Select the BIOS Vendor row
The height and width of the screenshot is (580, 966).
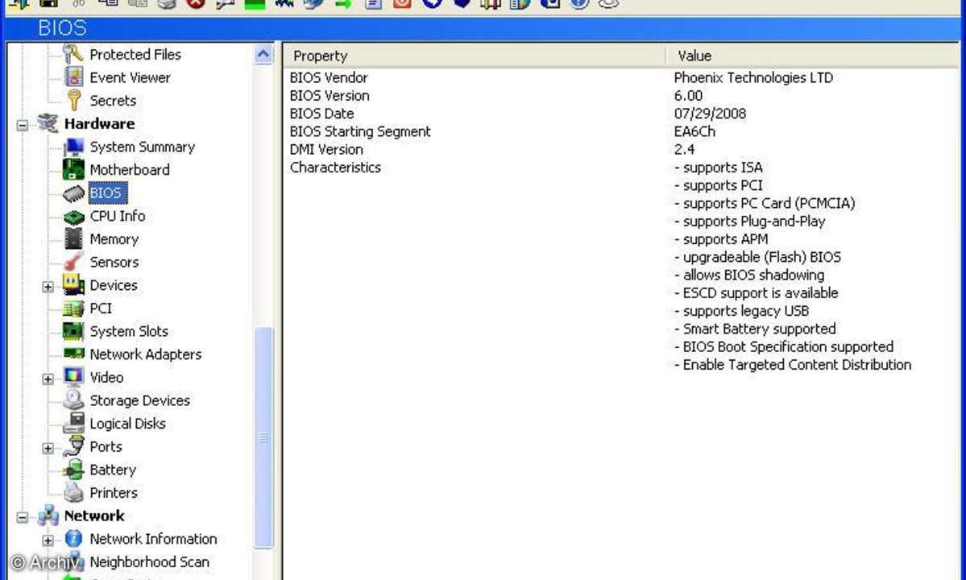pyautogui.click(x=622, y=77)
